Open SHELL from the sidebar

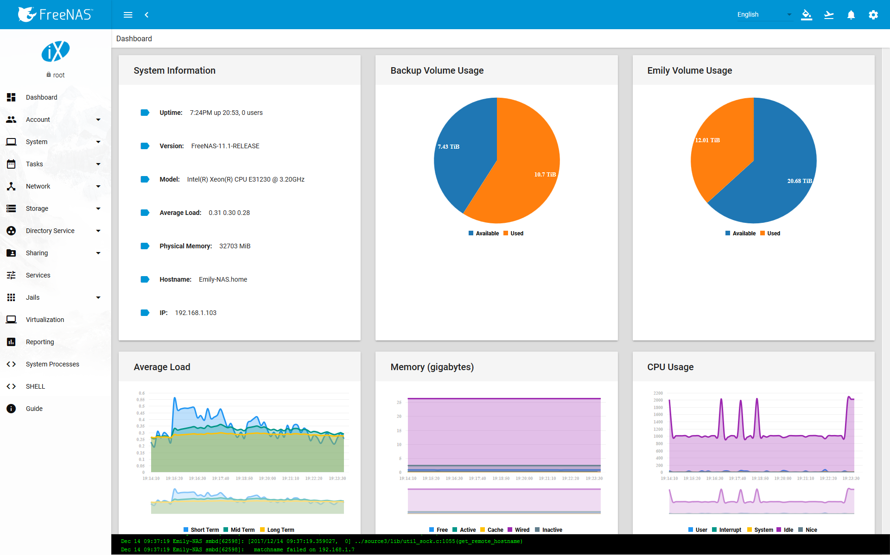pyautogui.click(x=35, y=386)
